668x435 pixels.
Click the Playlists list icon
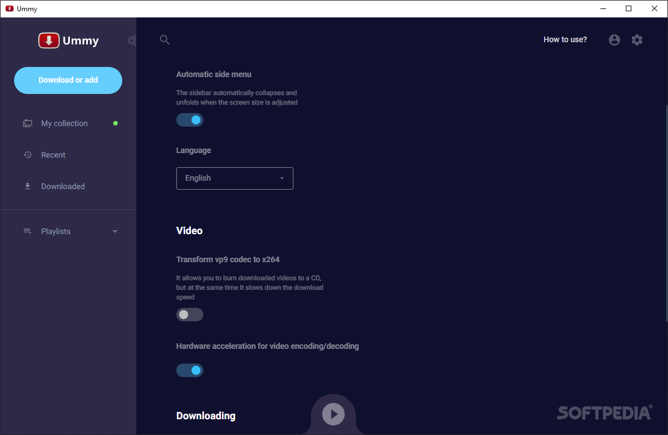click(x=27, y=231)
